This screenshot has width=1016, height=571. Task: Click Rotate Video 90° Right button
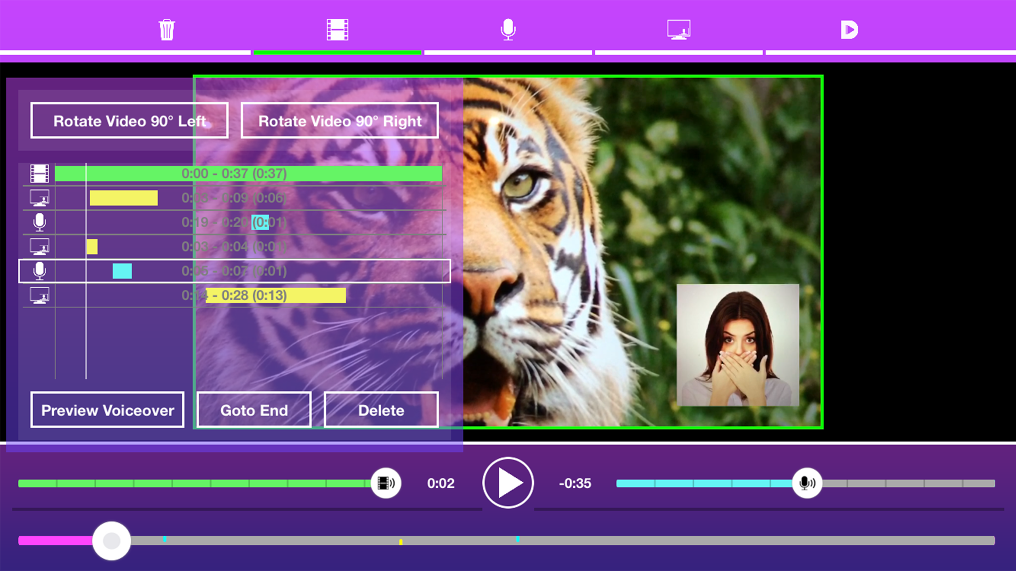pyautogui.click(x=340, y=120)
